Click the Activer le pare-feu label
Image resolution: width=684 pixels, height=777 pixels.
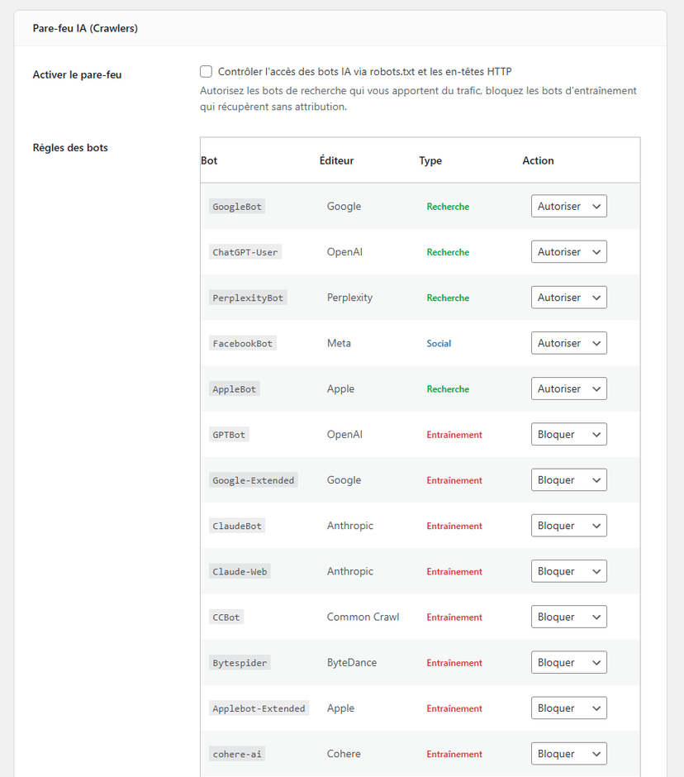pyautogui.click(x=78, y=75)
